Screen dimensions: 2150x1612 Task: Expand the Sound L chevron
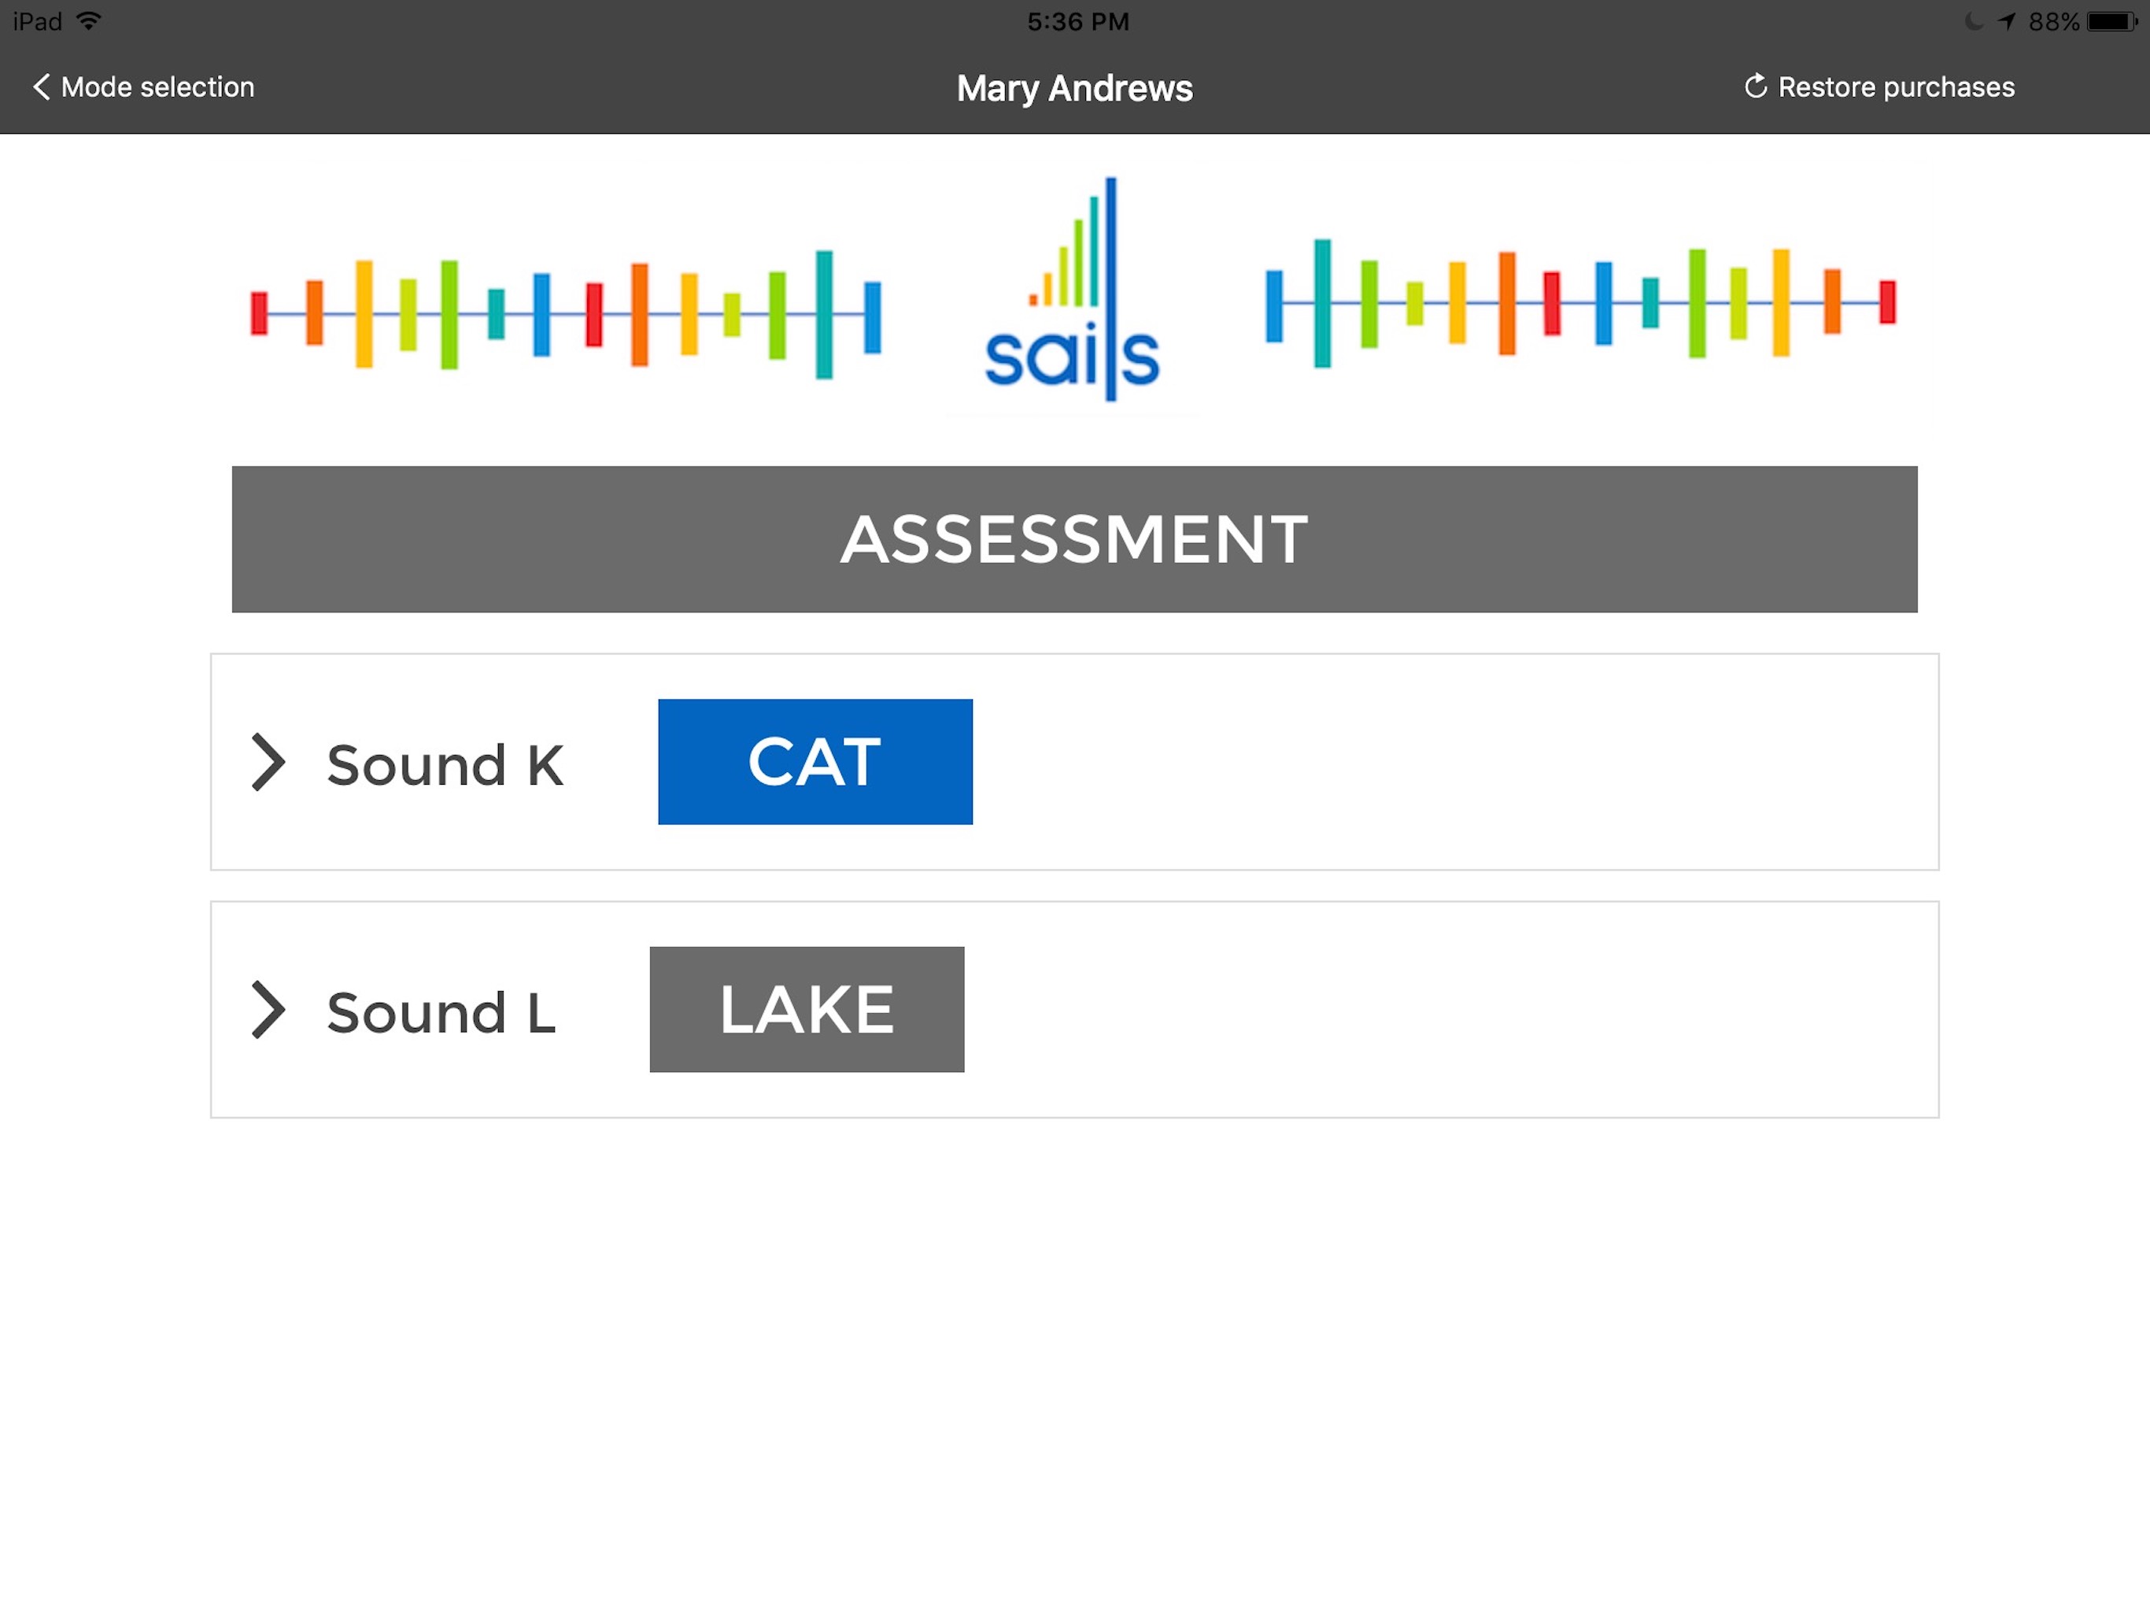point(268,1009)
